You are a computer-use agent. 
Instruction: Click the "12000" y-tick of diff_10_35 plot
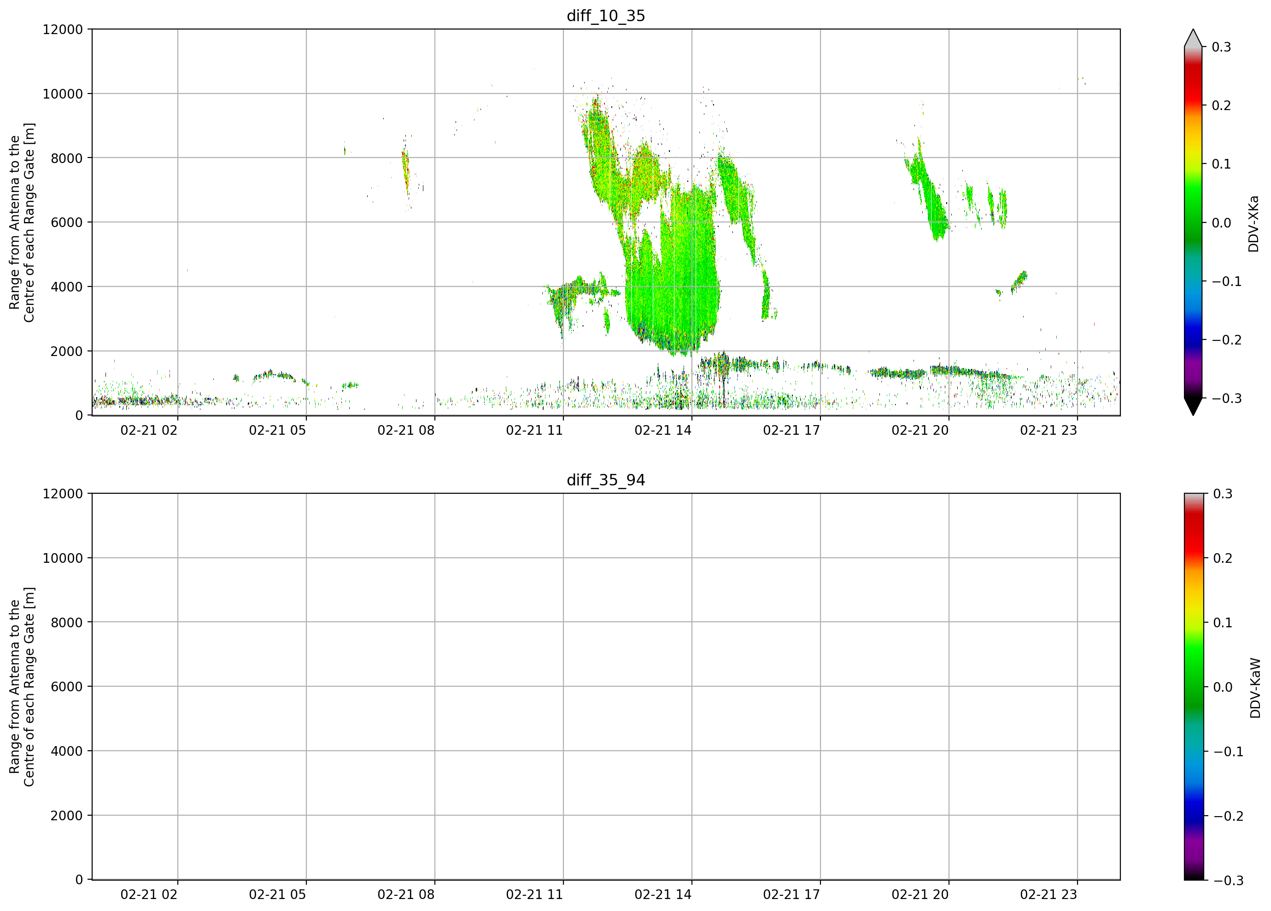(x=63, y=29)
